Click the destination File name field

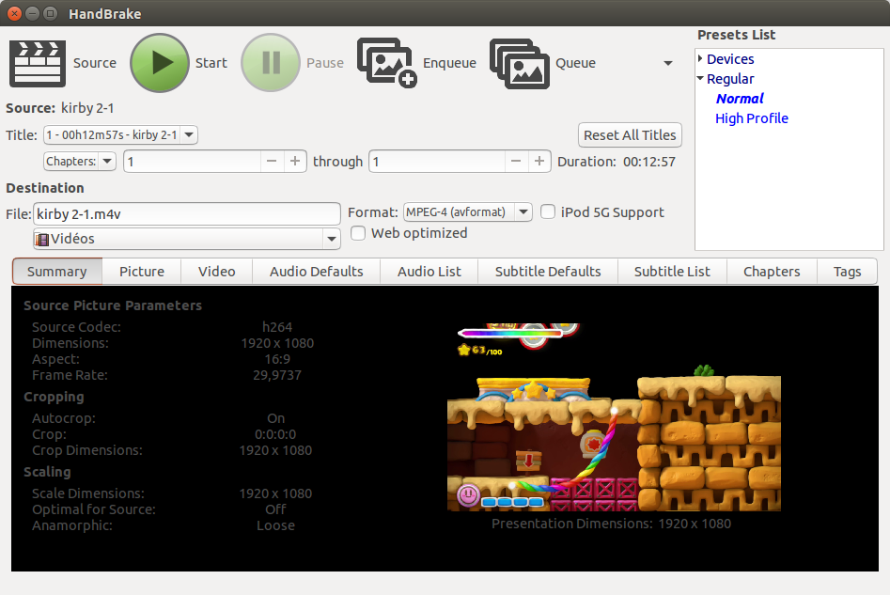point(187,214)
